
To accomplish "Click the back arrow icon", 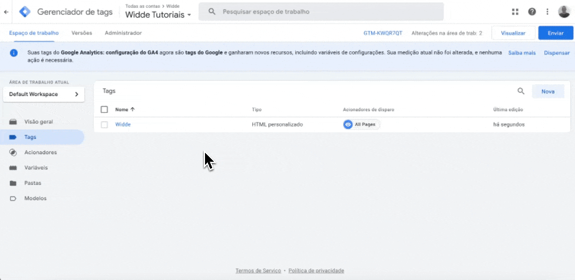I will point(6,12).
